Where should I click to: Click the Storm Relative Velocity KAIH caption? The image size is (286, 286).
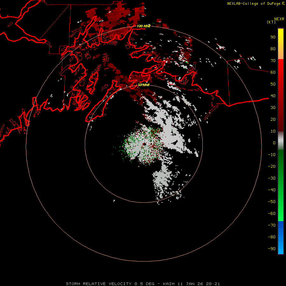[143, 284]
